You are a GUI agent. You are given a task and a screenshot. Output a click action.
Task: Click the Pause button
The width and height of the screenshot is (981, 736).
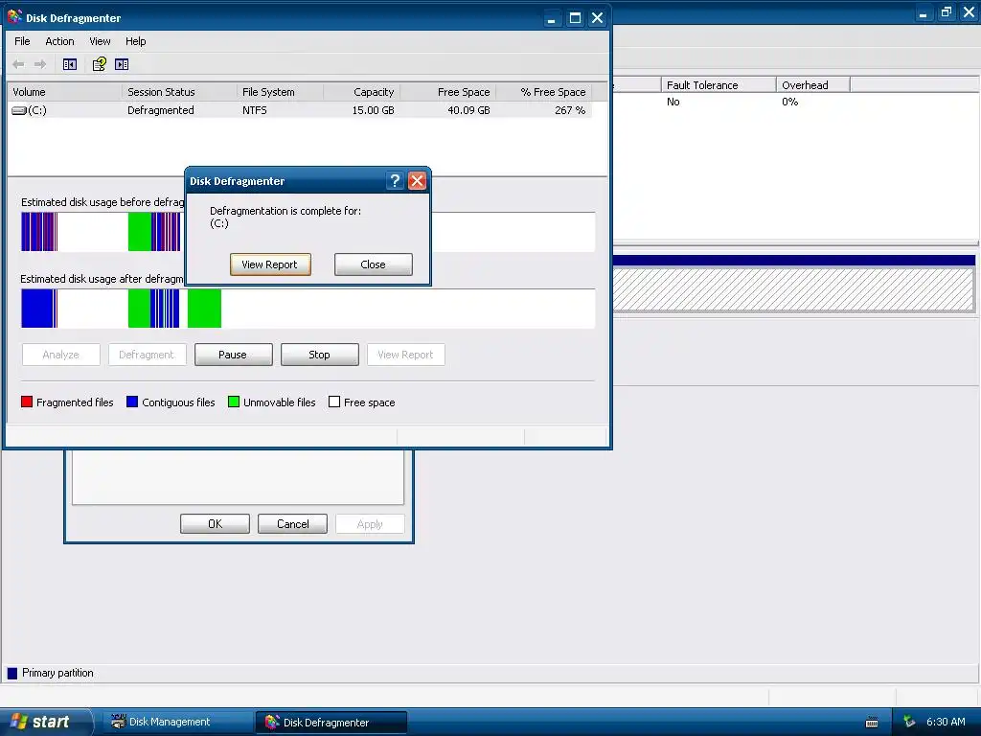(233, 355)
